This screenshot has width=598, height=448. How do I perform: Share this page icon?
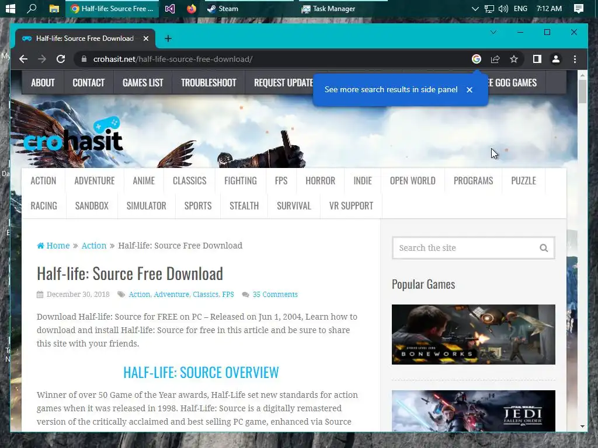tap(495, 59)
